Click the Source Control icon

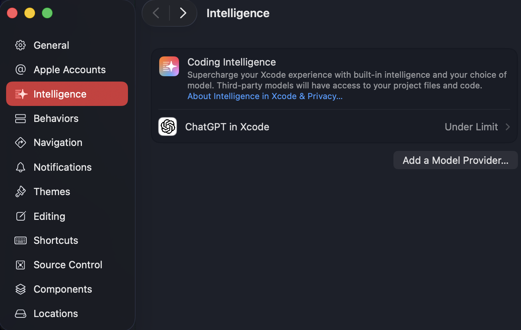coord(20,265)
